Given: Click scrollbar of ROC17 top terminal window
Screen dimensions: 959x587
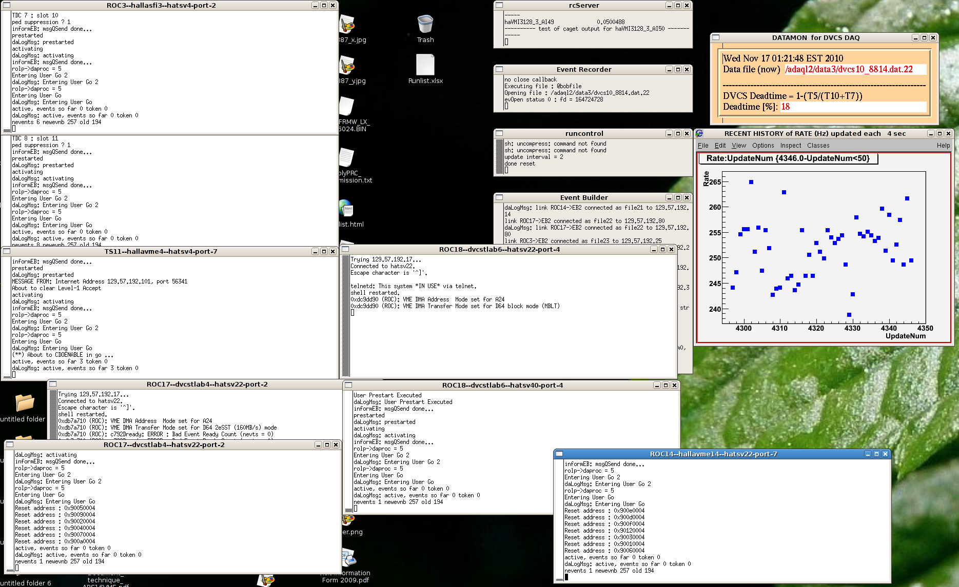Looking at the screenshot, I should [x=53, y=414].
